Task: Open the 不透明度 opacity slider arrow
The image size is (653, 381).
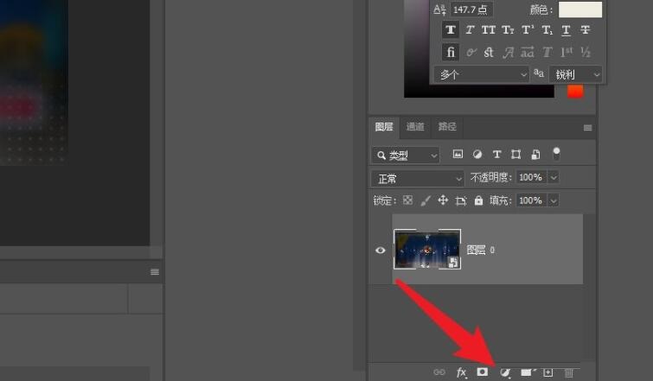Action: click(x=554, y=178)
